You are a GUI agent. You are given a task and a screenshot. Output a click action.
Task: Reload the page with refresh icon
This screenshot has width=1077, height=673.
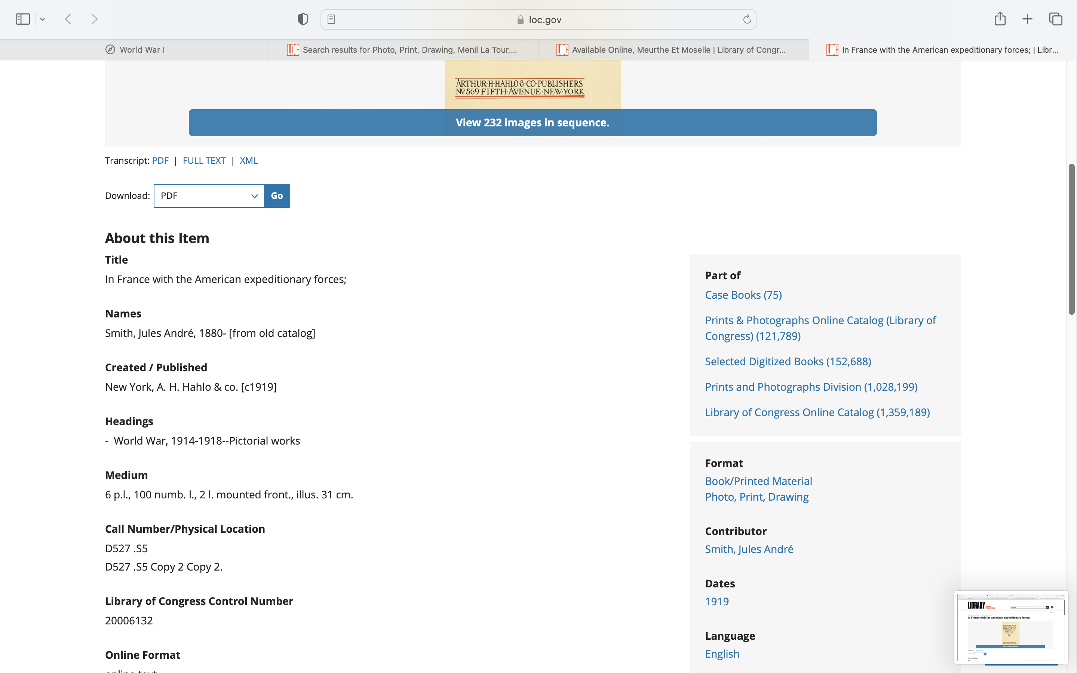(x=747, y=19)
